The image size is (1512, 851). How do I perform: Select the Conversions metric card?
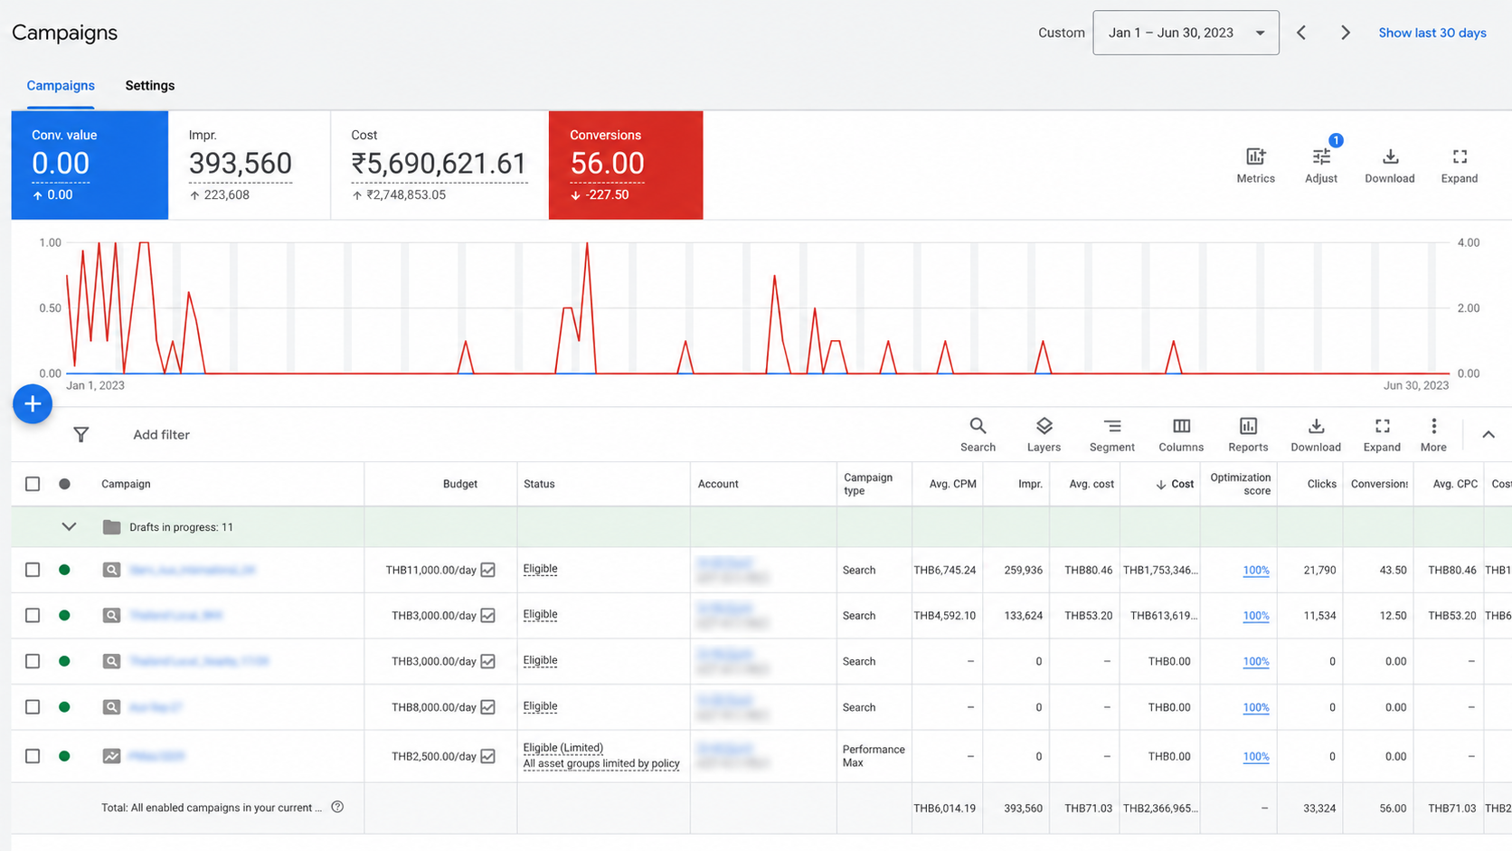coord(626,165)
